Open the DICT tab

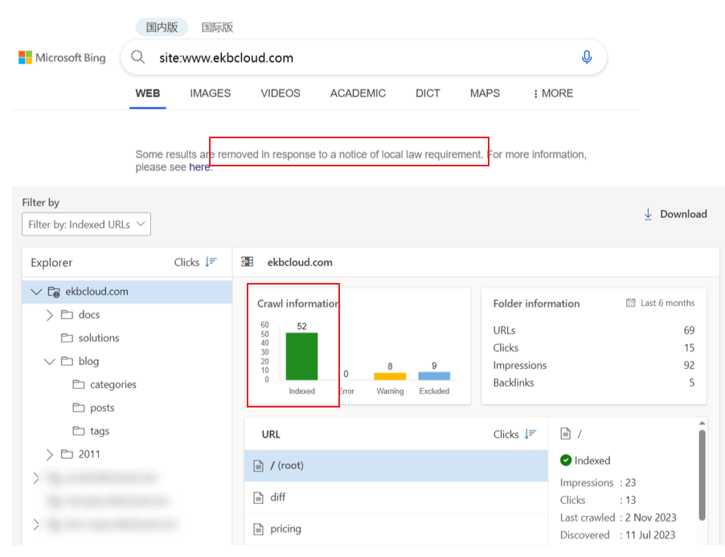pyautogui.click(x=428, y=93)
